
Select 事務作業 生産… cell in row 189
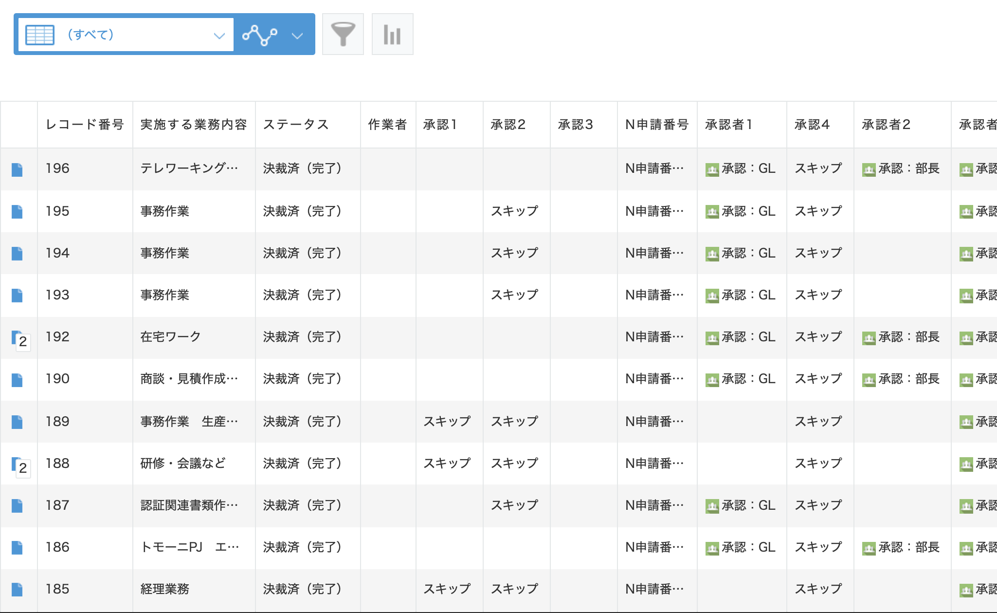pyautogui.click(x=194, y=422)
